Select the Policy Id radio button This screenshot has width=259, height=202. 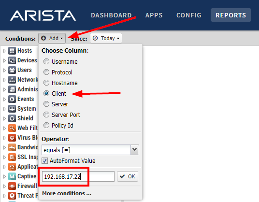coord(46,125)
